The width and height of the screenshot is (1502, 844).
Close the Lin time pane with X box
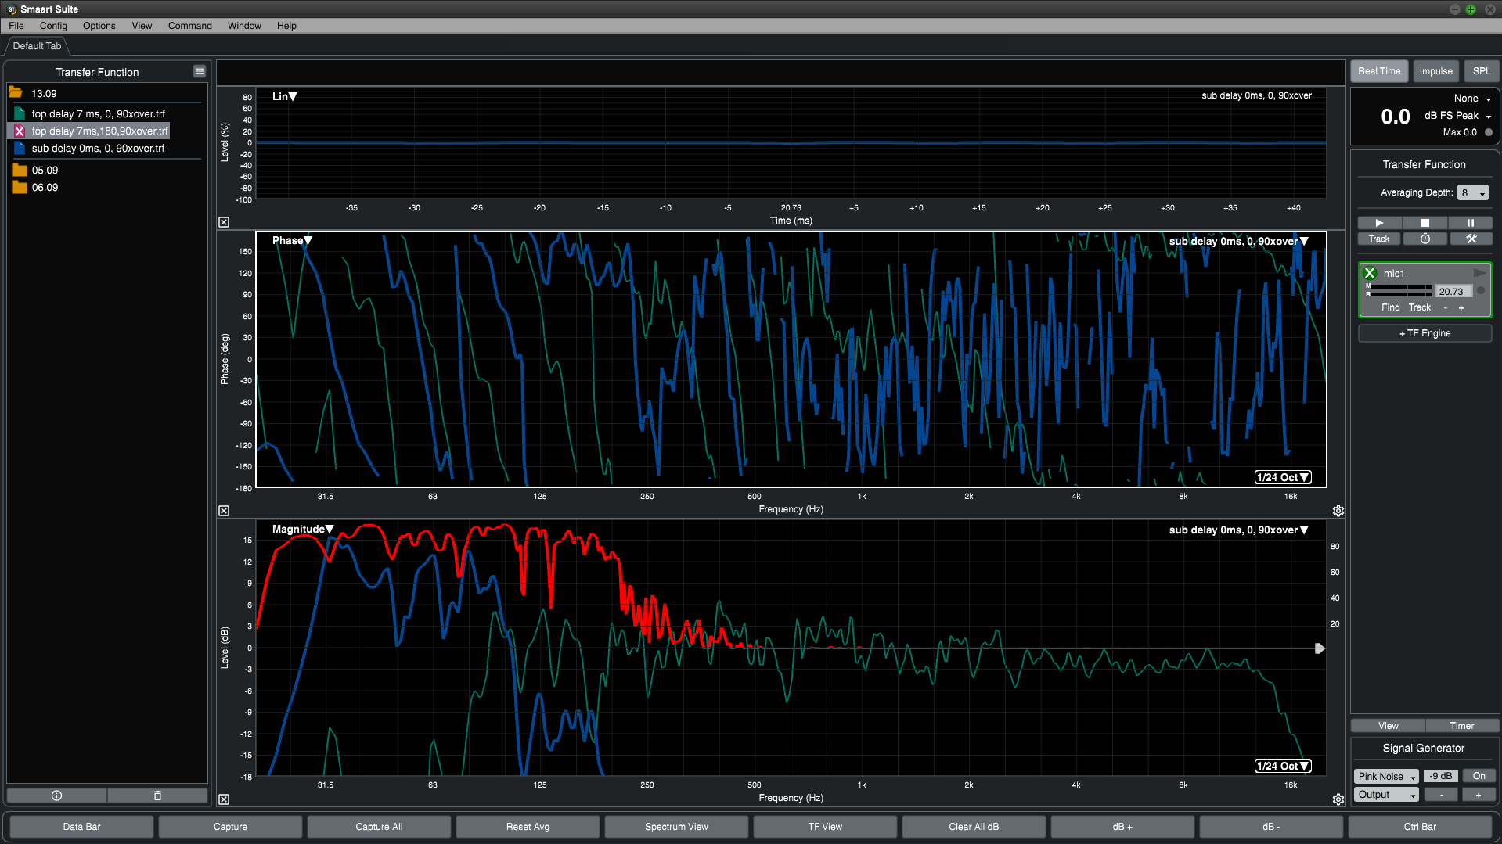[x=224, y=222]
